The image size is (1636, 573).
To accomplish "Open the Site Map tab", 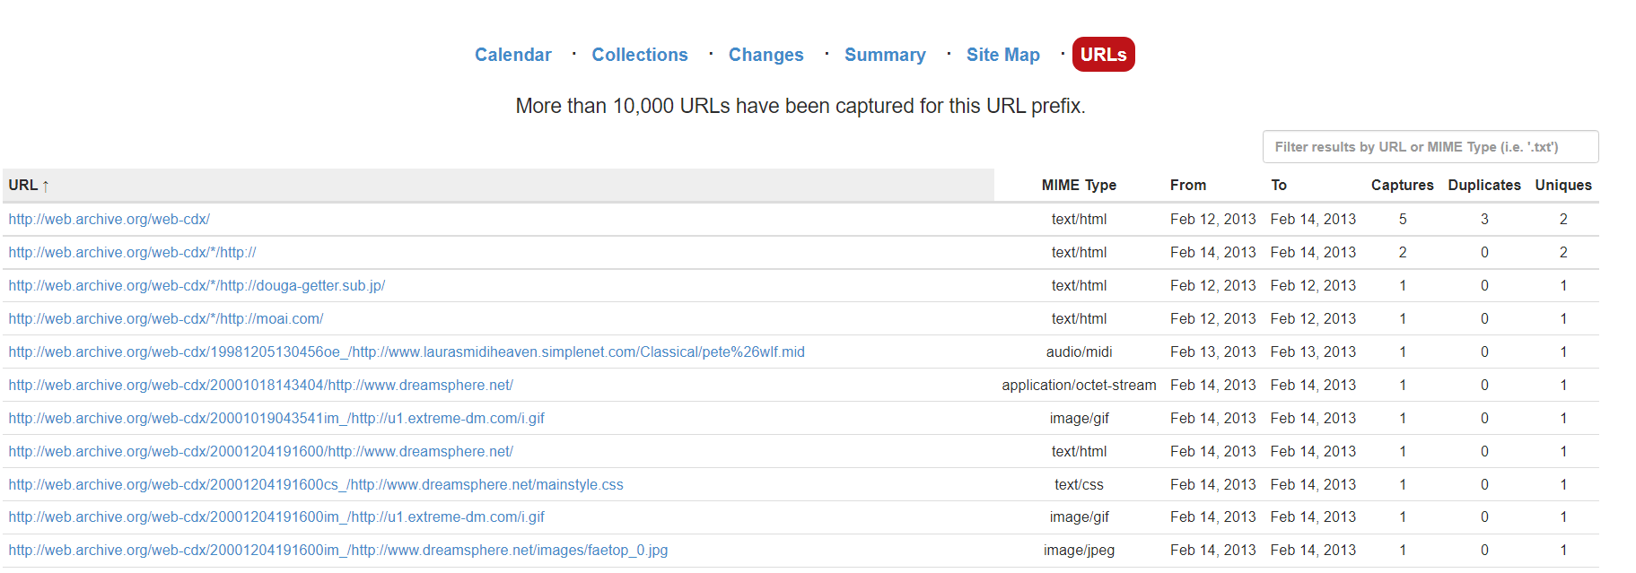I will [1002, 55].
